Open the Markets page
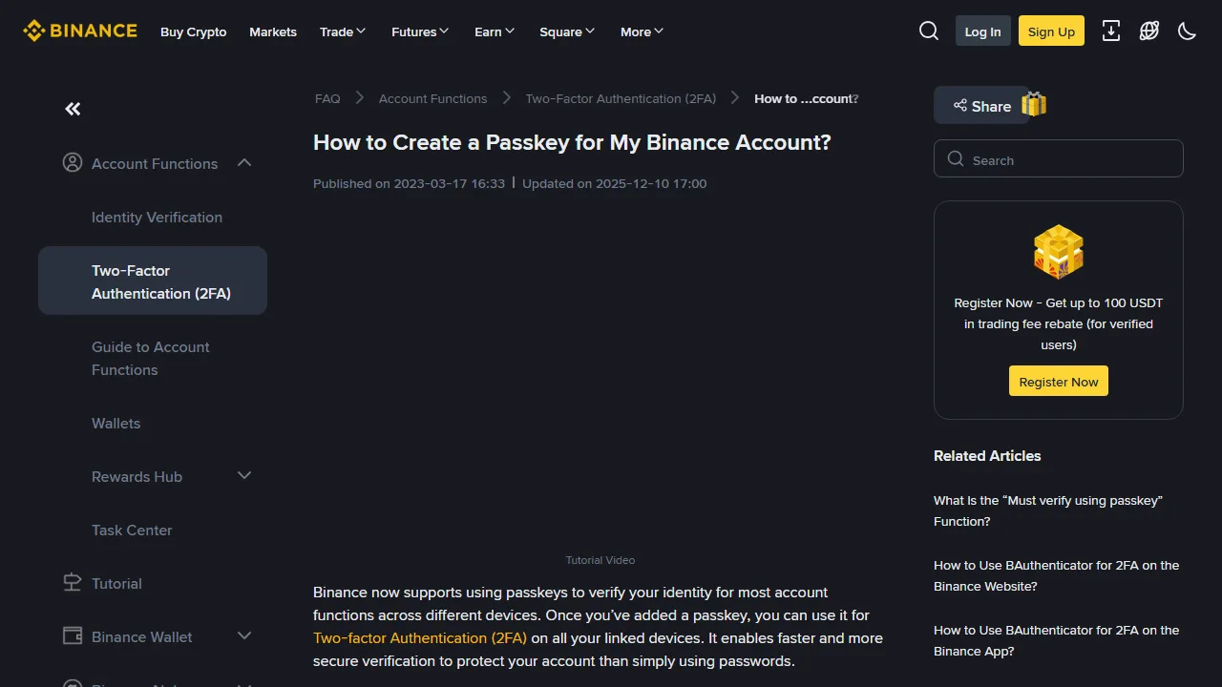1222x687 pixels. click(273, 31)
